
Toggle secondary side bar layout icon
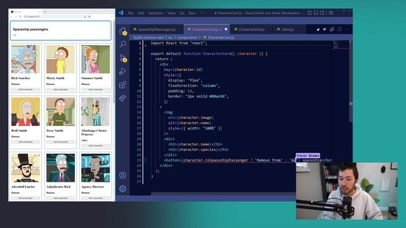(x=322, y=13)
